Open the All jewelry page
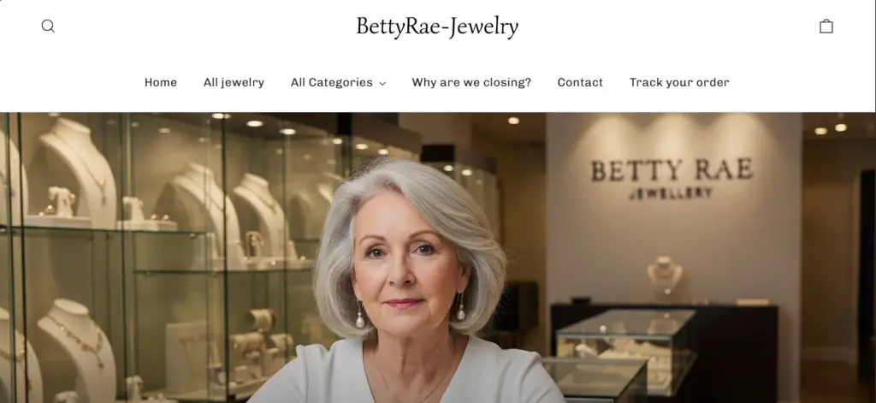 (234, 83)
